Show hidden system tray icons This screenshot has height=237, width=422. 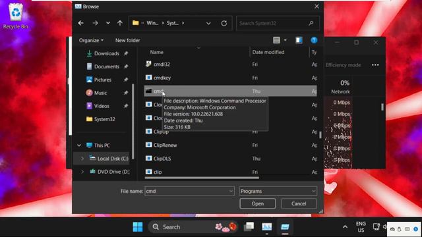345,227
